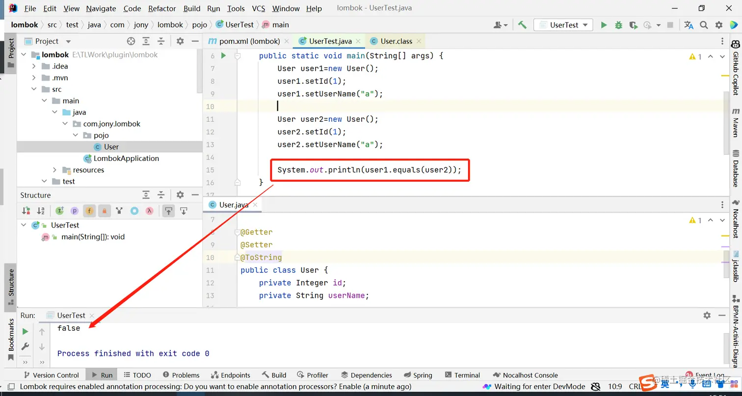Open the Refactor menu
Image resolution: width=742 pixels, height=396 pixels.
click(162, 8)
